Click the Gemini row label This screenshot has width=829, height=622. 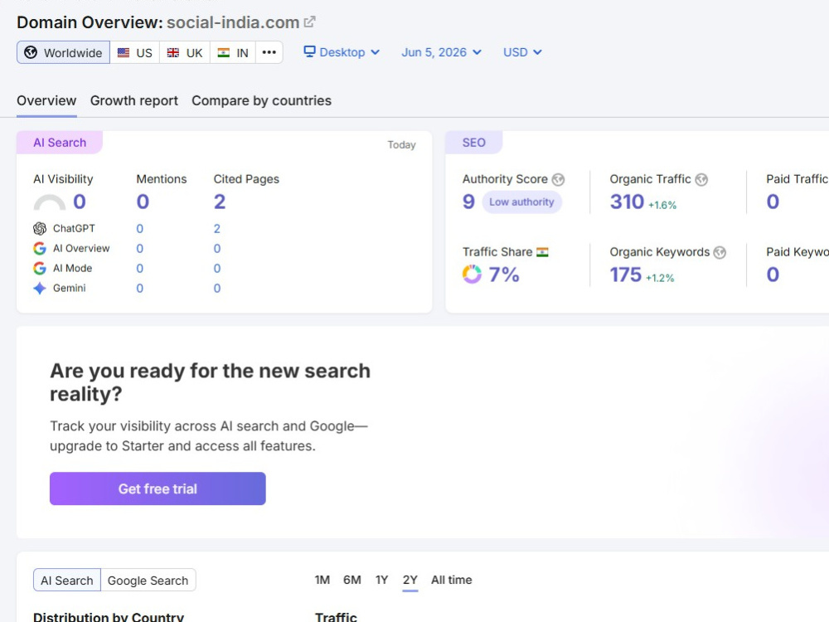70,289
